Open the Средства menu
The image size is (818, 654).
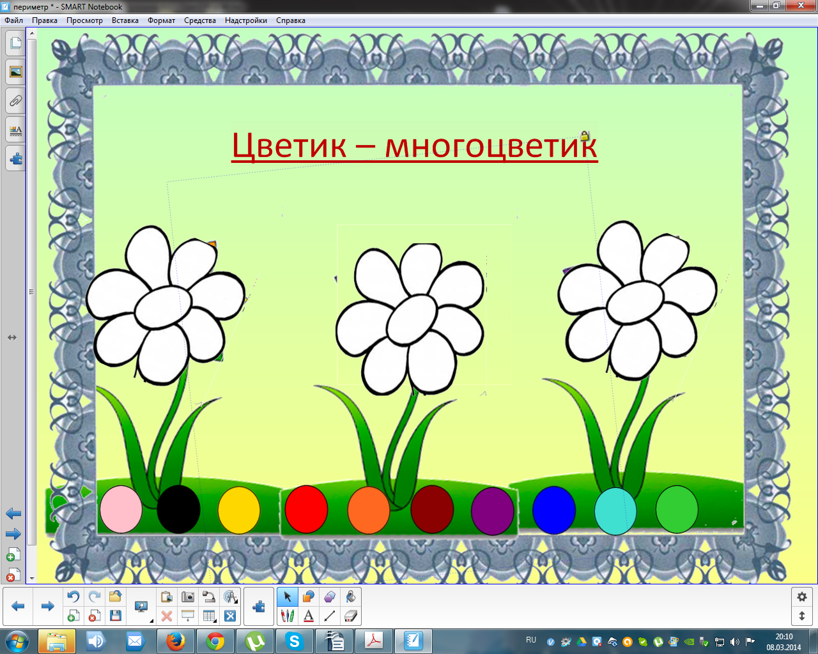click(x=200, y=20)
